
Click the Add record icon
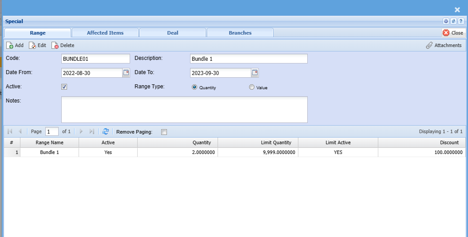tap(10, 45)
